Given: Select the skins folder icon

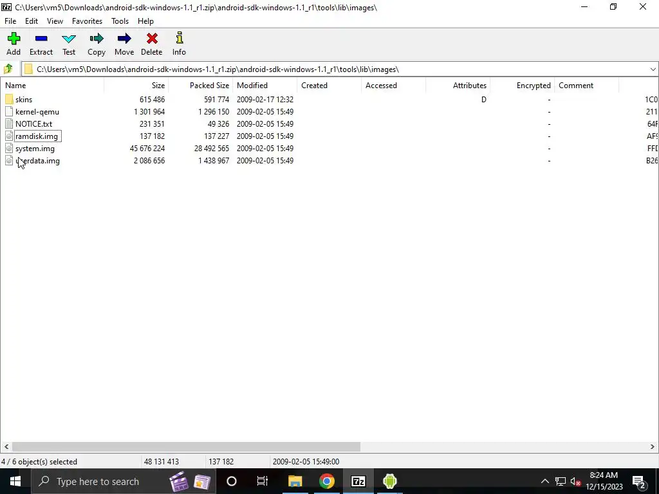Looking at the screenshot, I should (9, 100).
